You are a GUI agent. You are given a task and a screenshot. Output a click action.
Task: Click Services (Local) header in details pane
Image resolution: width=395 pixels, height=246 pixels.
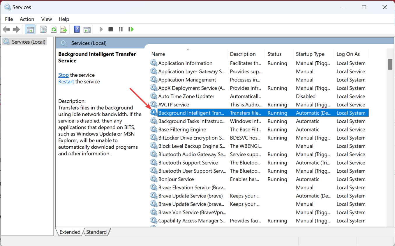[x=89, y=43]
